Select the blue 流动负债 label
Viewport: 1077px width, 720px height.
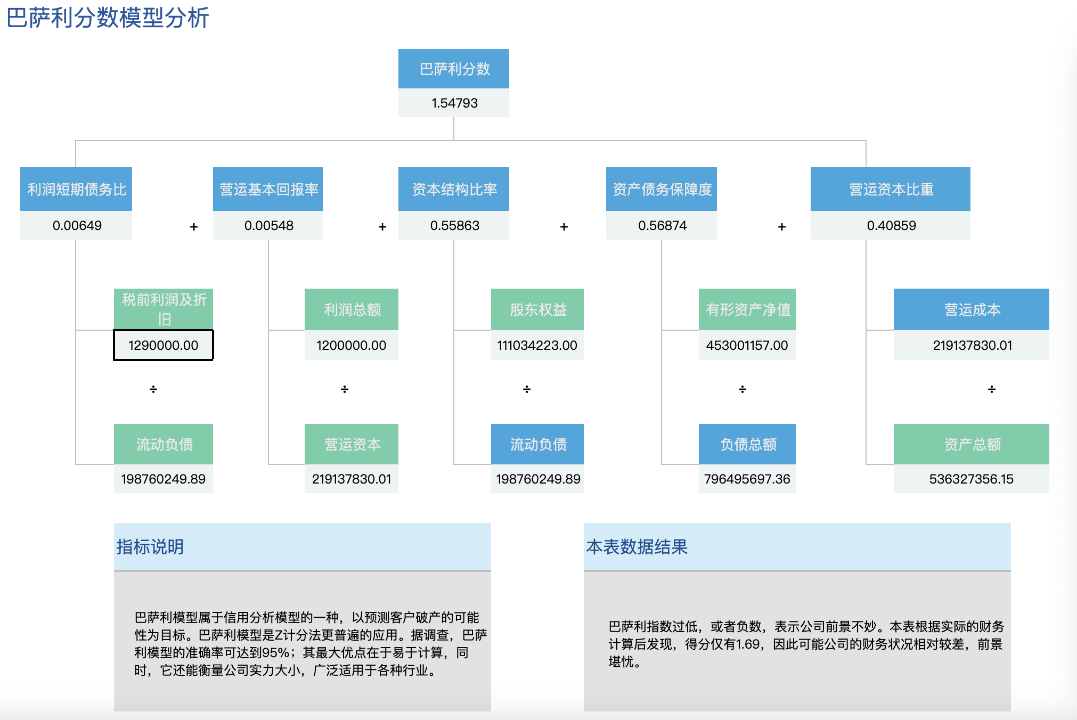coord(537,444)
